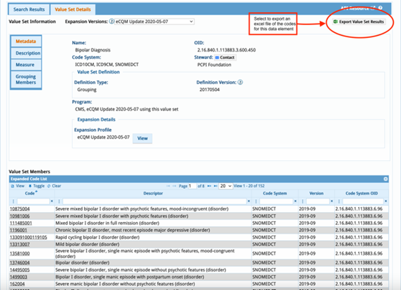This screenshot has width=401, height=290.
Task: Open the Expansion Versions dropdown
Action: coord(155,21)
